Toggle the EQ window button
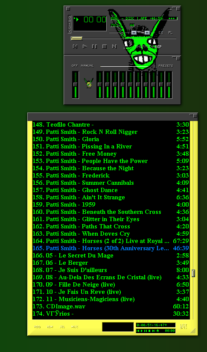 click(161, 33)
